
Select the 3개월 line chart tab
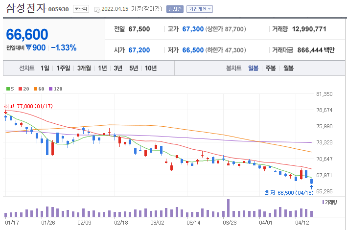[x=84, y=68]
